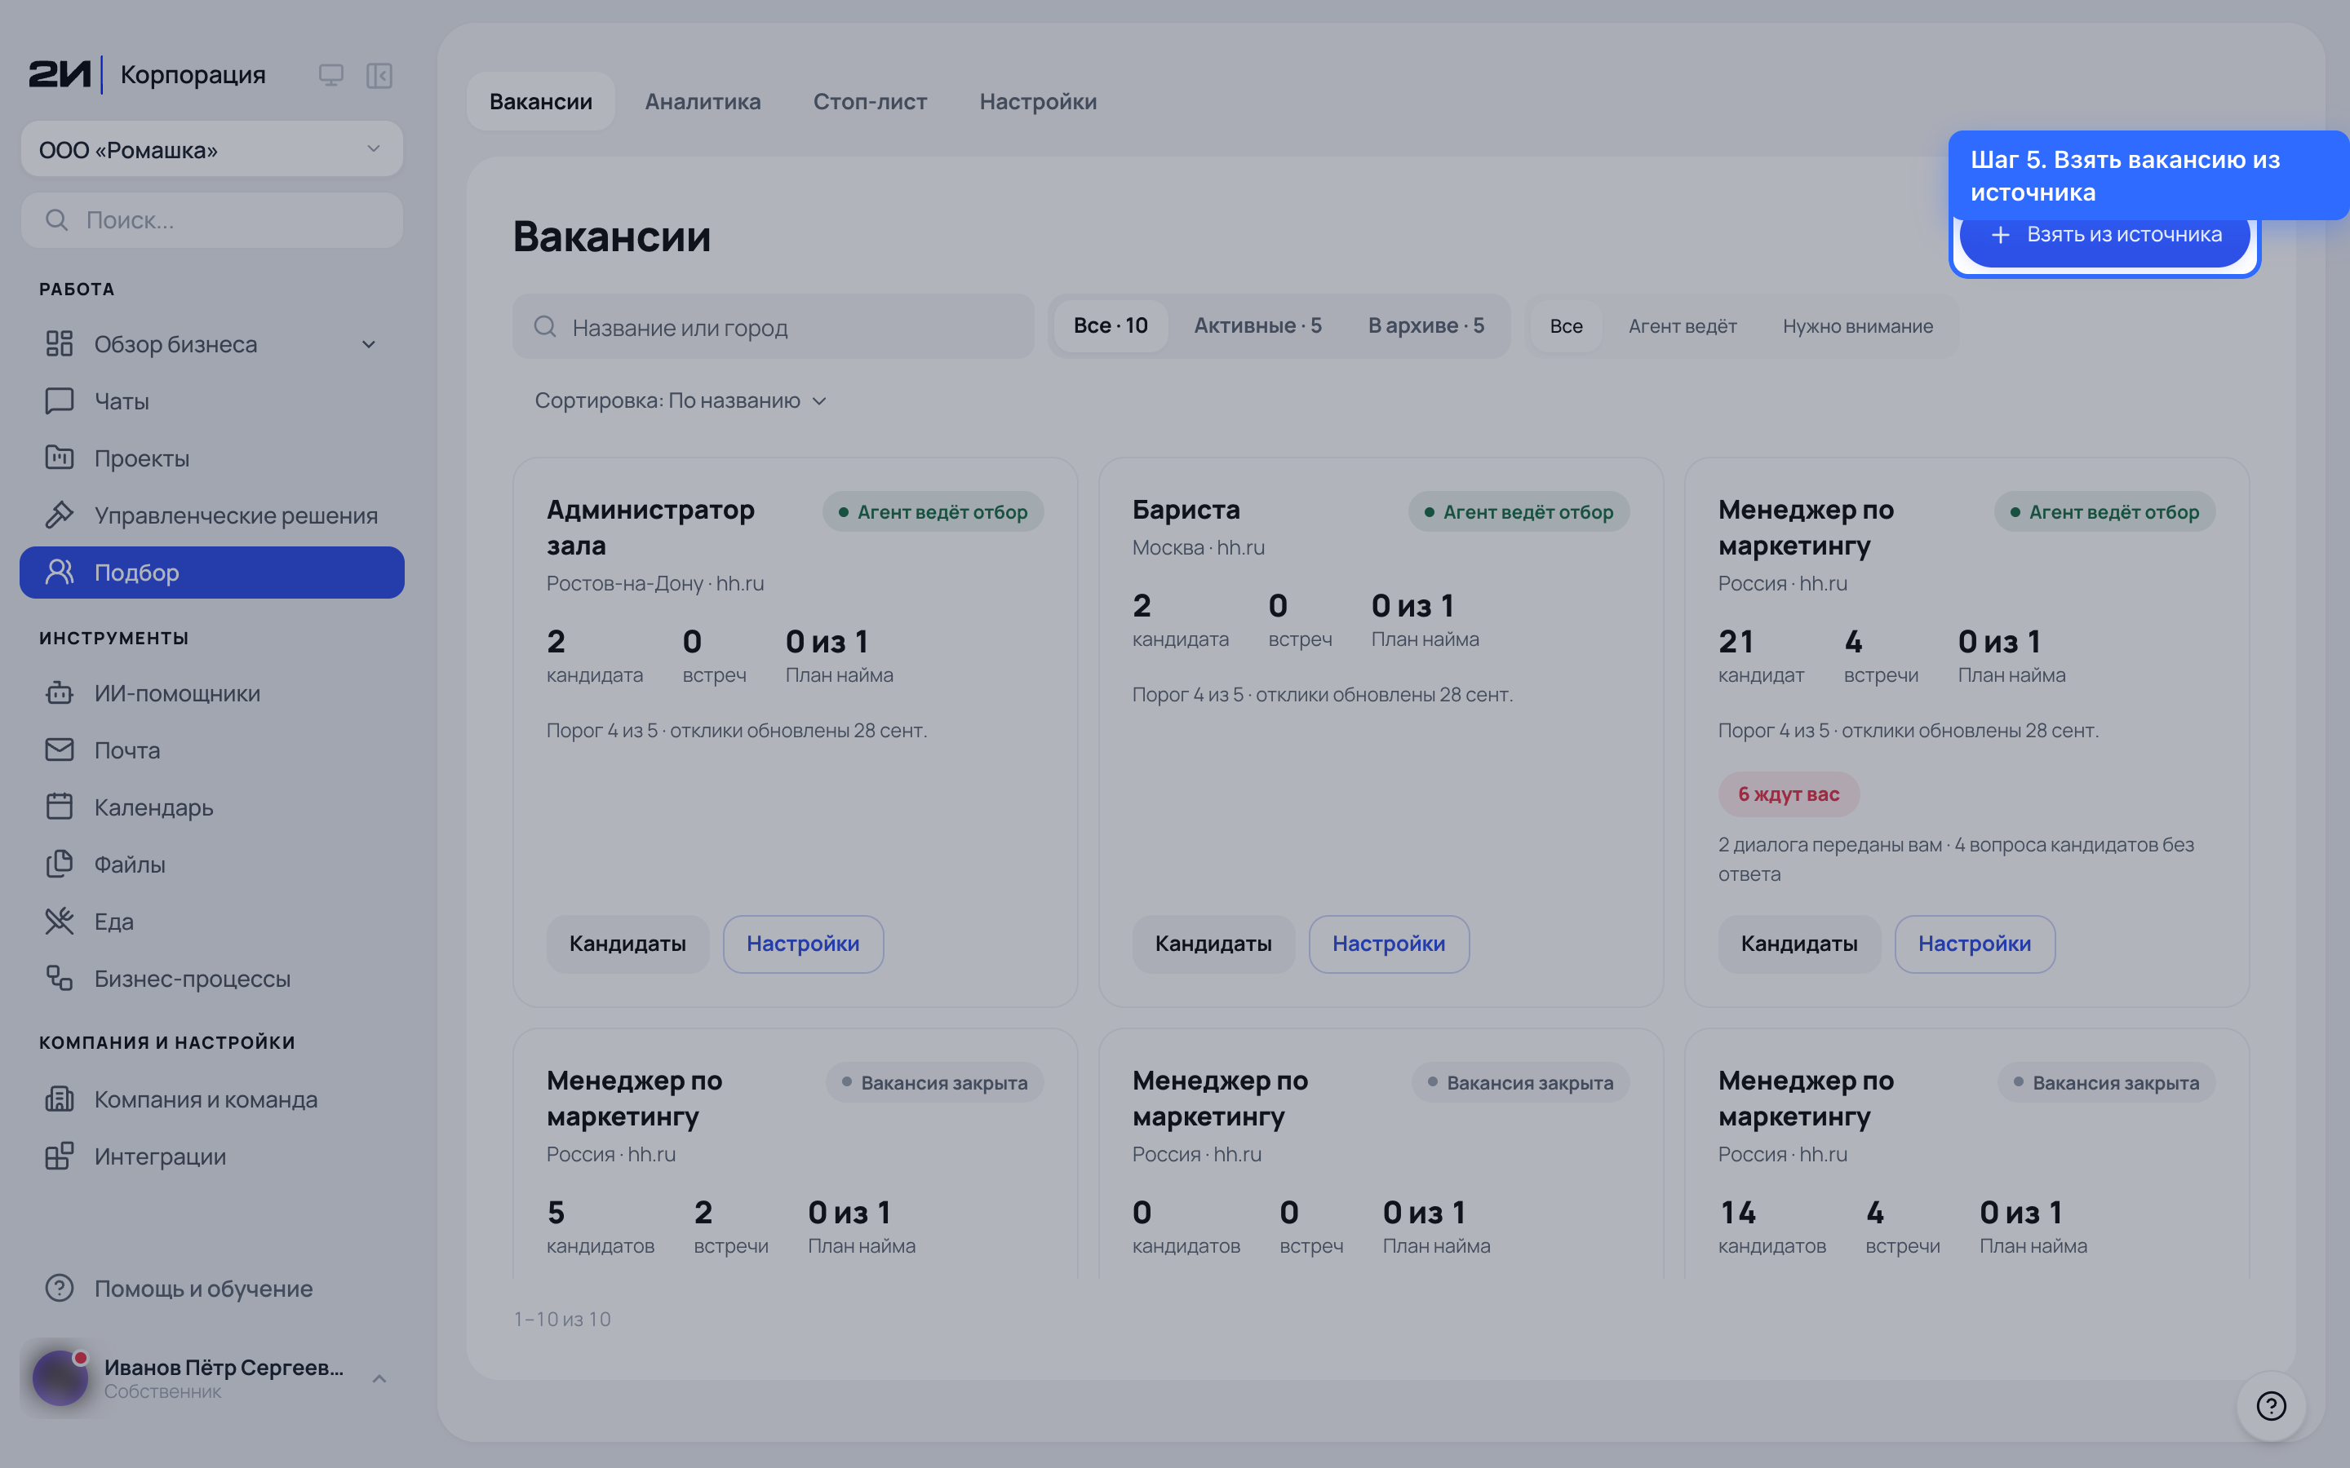The height and width of the screenshot is (1468, 2350).
Task: Open Кандидаты for Администратор зала
Action: 627,944
